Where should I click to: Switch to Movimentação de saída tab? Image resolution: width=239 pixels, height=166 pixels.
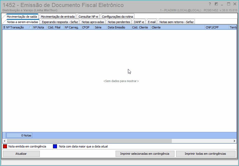[22, 17]
